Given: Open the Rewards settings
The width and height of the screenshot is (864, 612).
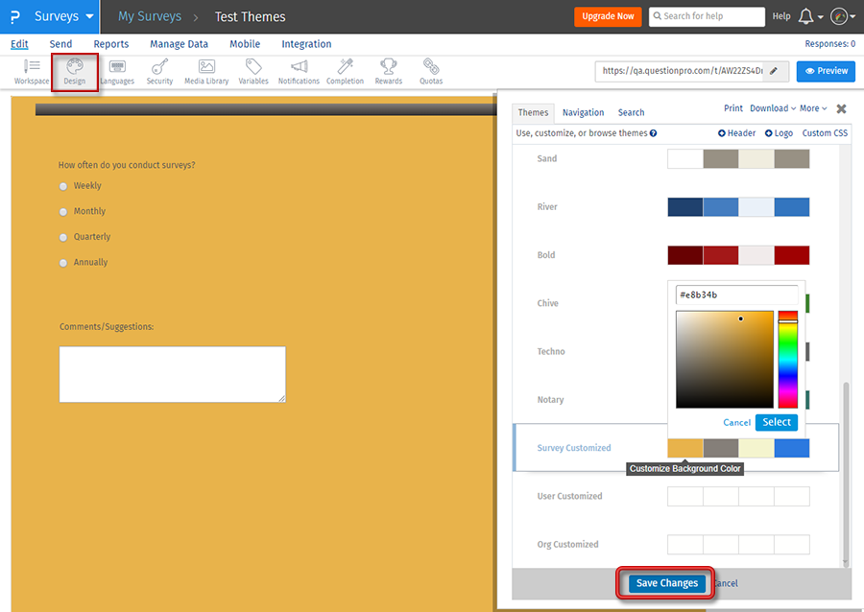Looking at the screenshot, I should point(388,71).
